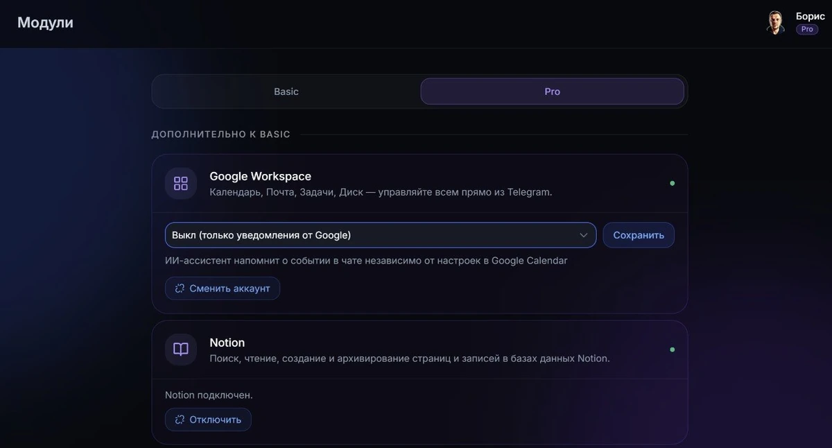Switch to the Pro tab

pyautogui.click(x=552, y=92)
